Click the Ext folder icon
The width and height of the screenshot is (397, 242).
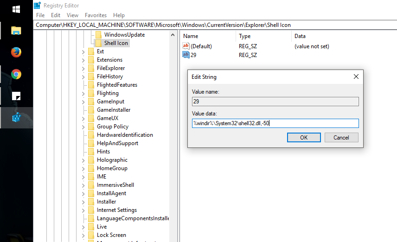tap(91, 51)
